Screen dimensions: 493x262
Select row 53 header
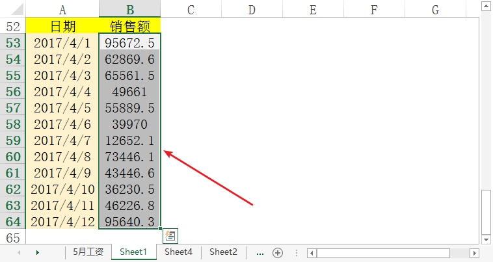13,43
